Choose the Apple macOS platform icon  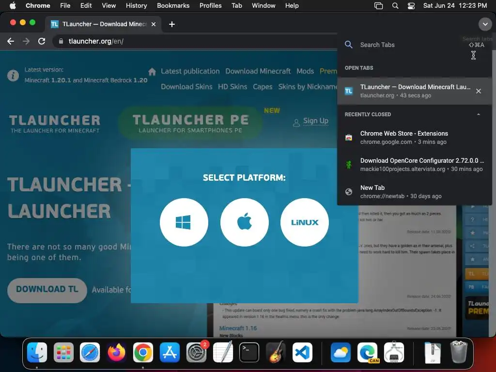[x=244, y=222]
